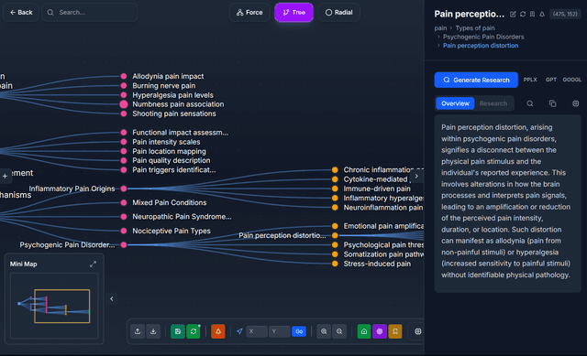Image resolution: width=587 pixels, height=356 pixels.
Task: Collapse side panel with left chevron near minimap
Action: tap(112, 299)
